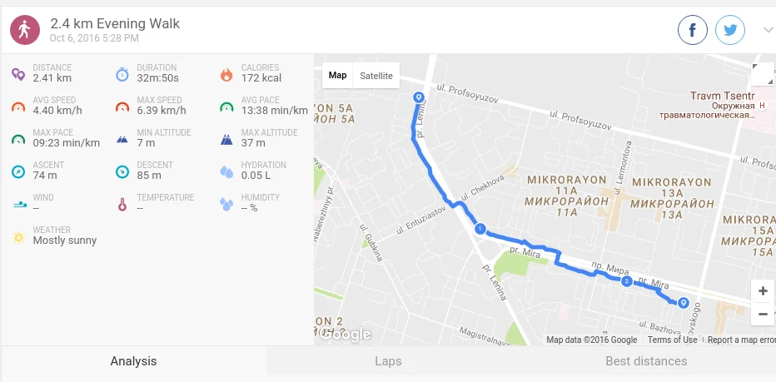The width and height of the screenshot is (776, 382).
Task: Share workout on Facebook
Action: [x=693, y=30]
